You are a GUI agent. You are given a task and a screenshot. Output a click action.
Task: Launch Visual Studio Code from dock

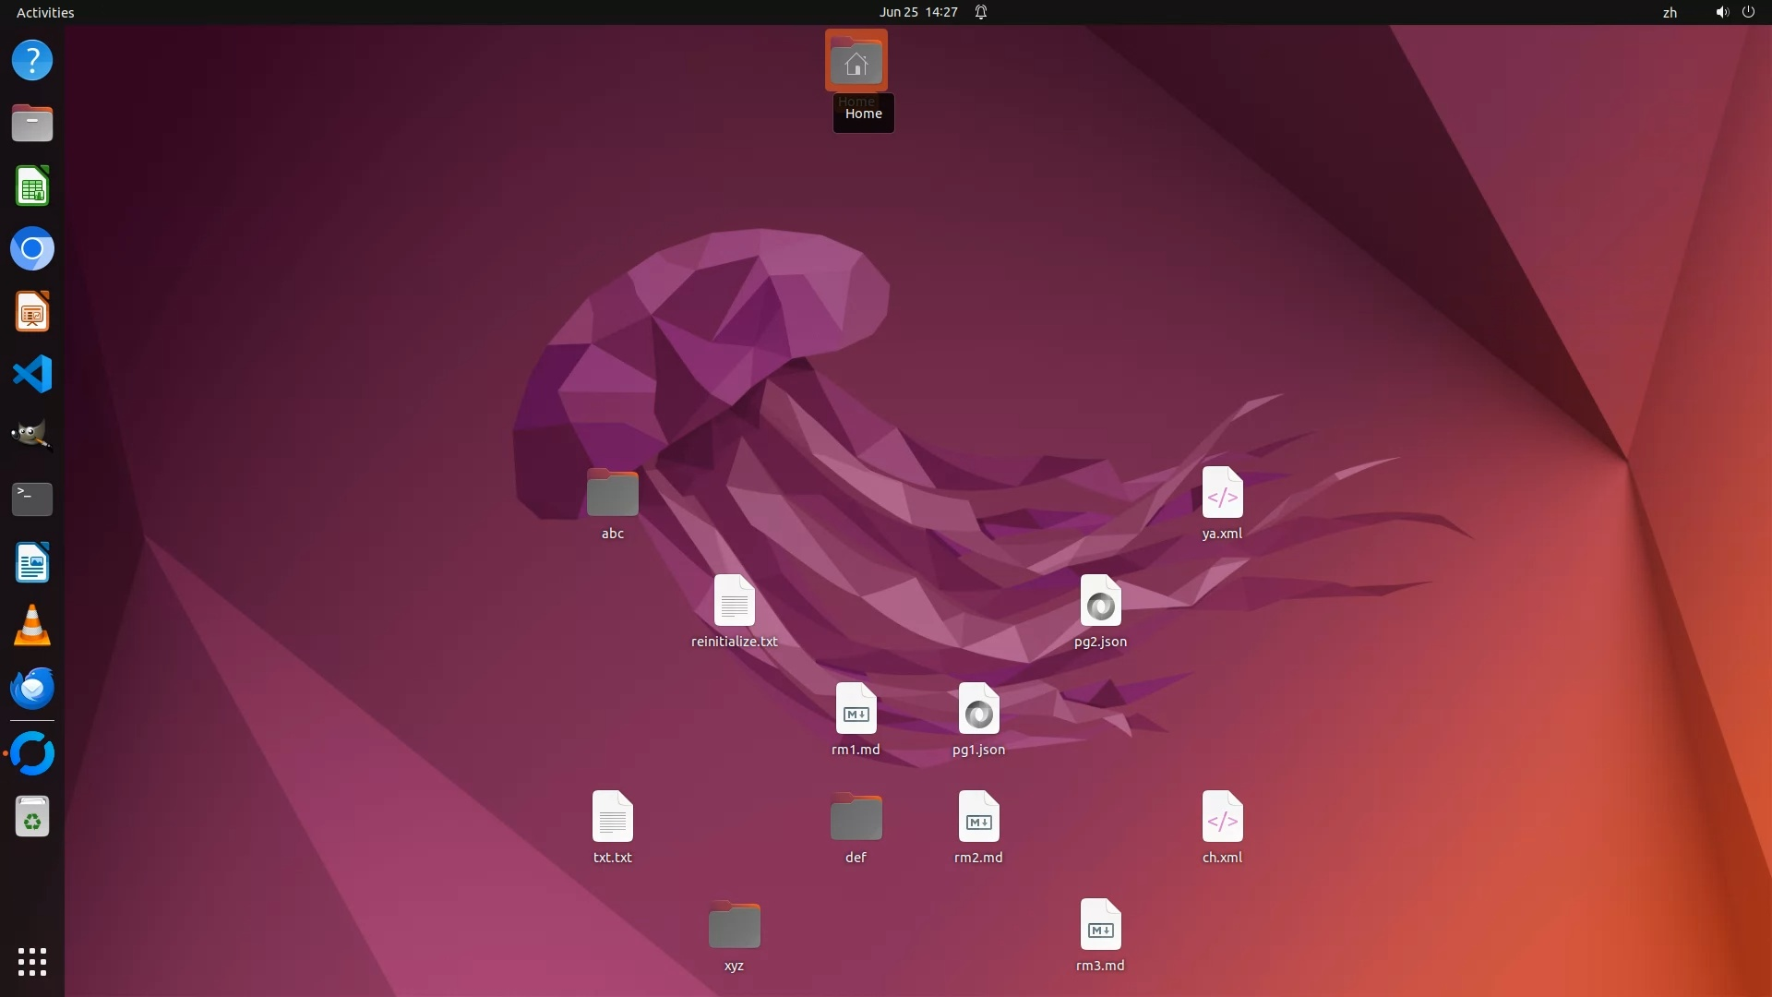click(32, 375)
